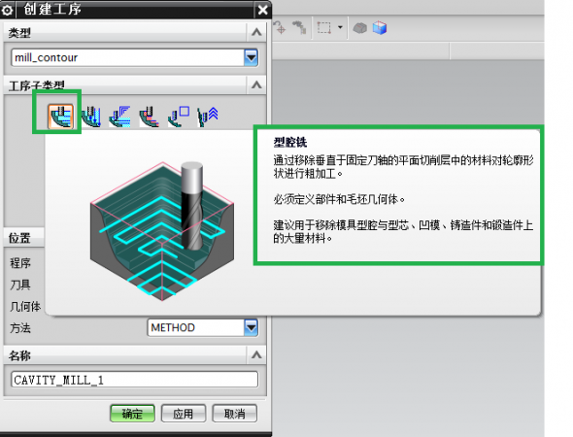
Task: Select the Zlevel Profile subtype icon
Action: pos(179,117)
